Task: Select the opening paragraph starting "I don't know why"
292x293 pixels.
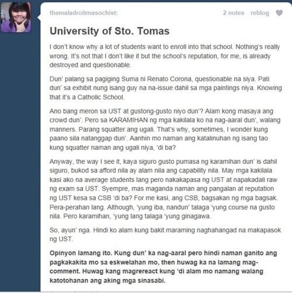Action: click(165, 56)
